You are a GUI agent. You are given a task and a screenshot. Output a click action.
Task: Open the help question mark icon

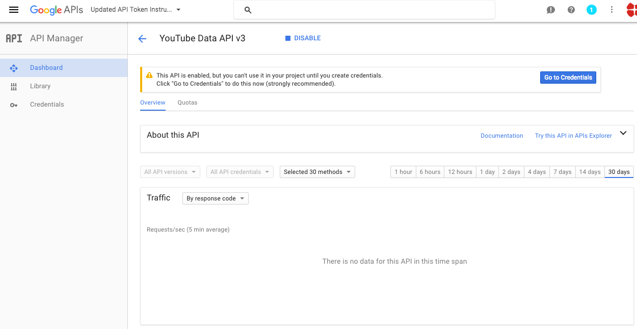[x=571, y=10]
